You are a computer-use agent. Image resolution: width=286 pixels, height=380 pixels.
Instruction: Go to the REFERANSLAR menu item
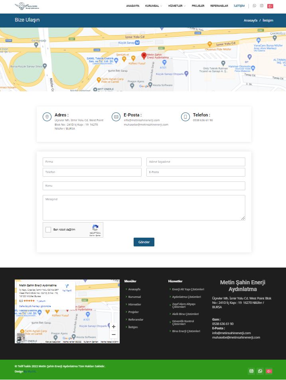click(x=219, y=6)
